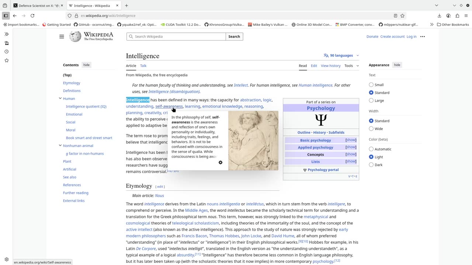Open the Edit tab of the article

[314, 66]
